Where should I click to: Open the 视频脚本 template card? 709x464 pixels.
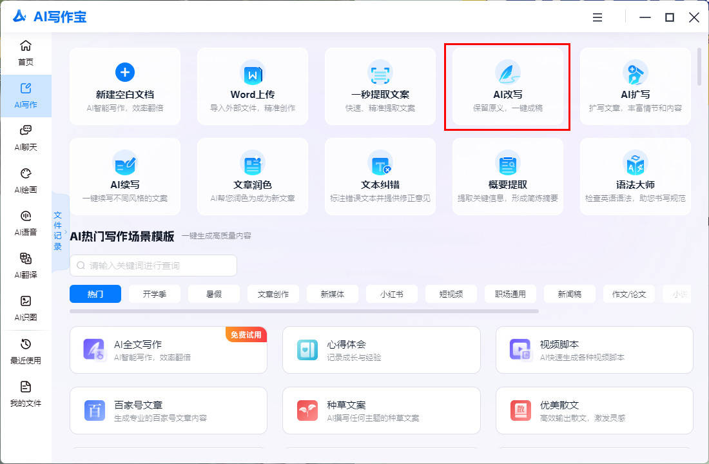pos(594,350)
